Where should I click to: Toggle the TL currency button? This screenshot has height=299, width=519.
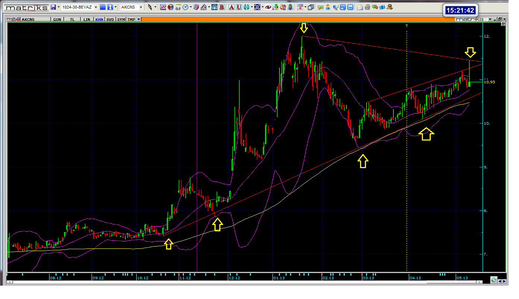pyautogui.click(x=72, y=19)
